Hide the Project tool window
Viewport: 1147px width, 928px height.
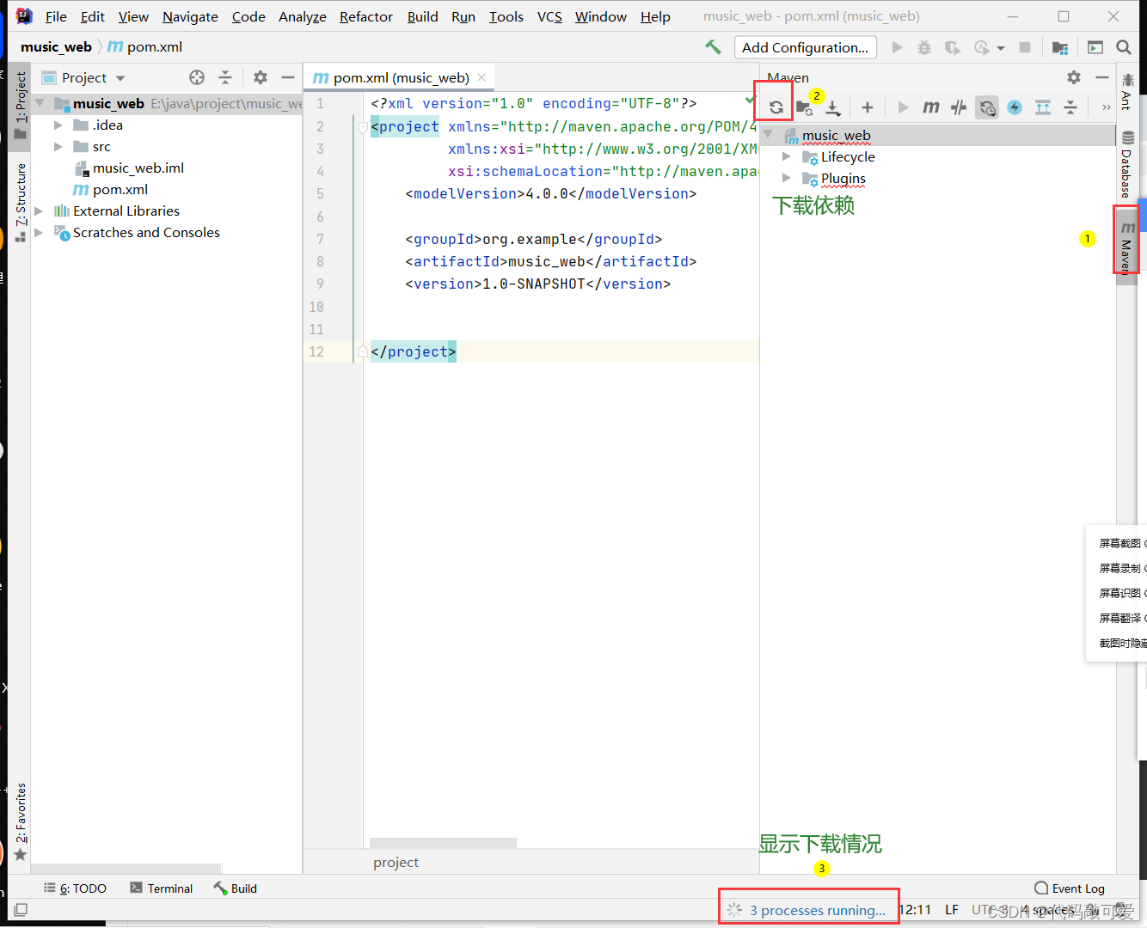tap(288, 77)
